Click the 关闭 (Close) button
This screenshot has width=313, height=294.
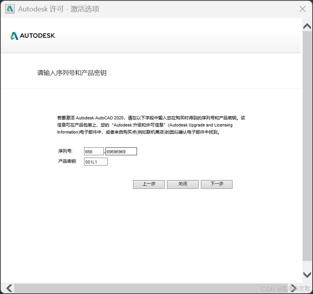point(183,184)
